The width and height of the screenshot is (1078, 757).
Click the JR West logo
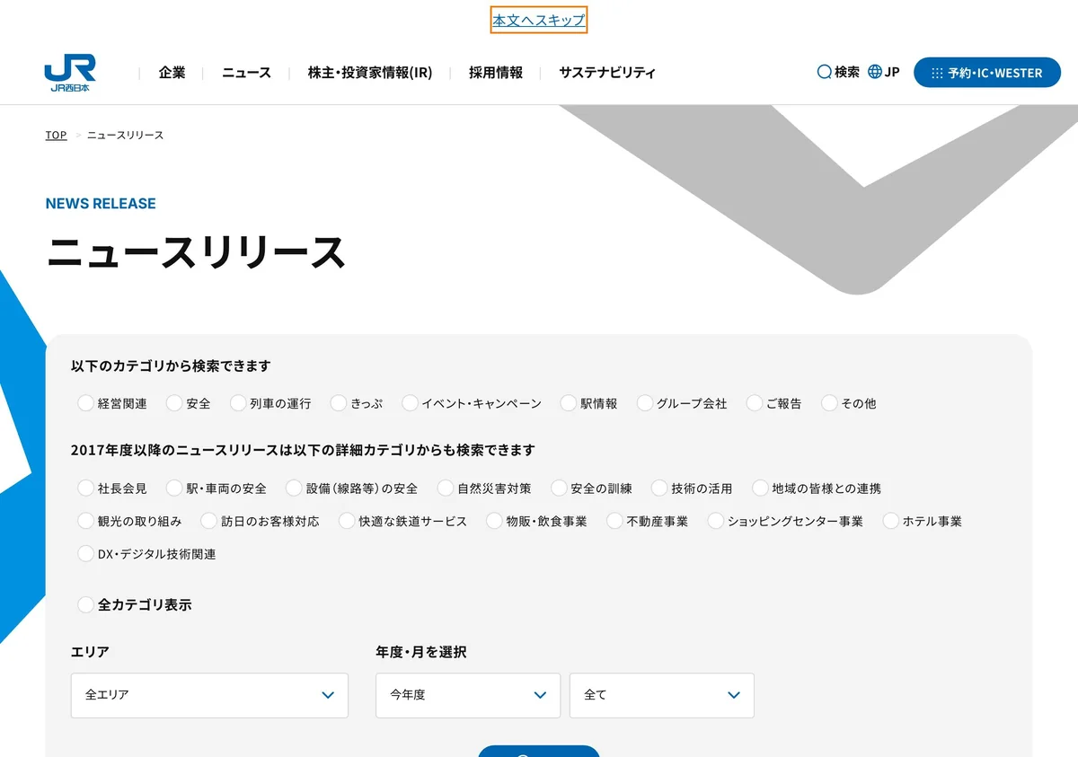pyautogui.click(x=70, y=73)
